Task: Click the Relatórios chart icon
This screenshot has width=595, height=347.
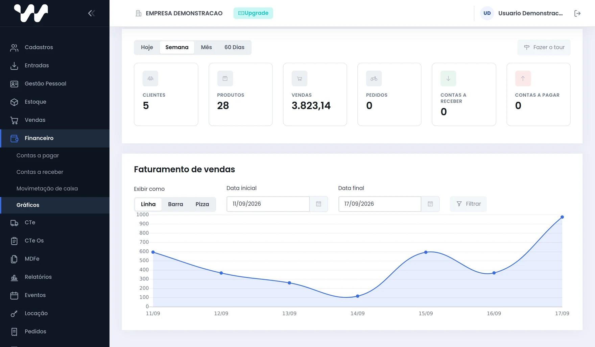Action: (x=14, y=277)
